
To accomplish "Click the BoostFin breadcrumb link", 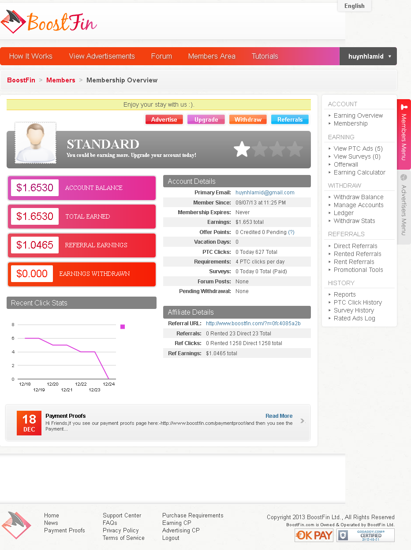I will point(21,80).
